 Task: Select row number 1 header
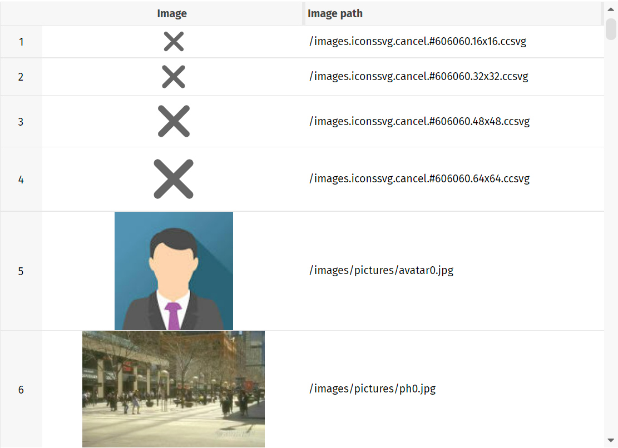pos(21,42)
